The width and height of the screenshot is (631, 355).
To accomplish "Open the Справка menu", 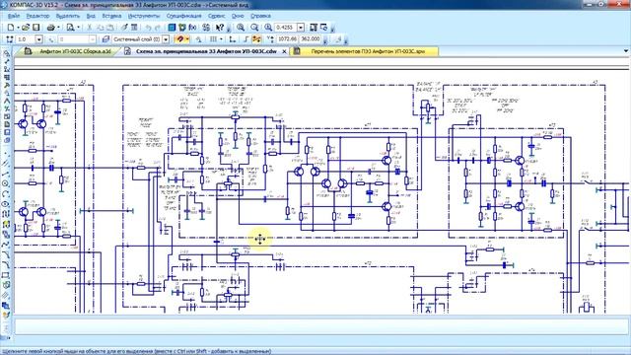I will [x=260, y=16].
